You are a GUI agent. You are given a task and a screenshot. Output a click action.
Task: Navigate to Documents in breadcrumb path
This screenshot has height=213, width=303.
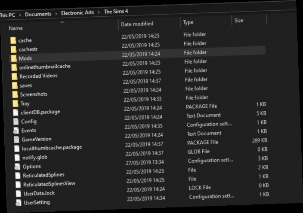38,14
